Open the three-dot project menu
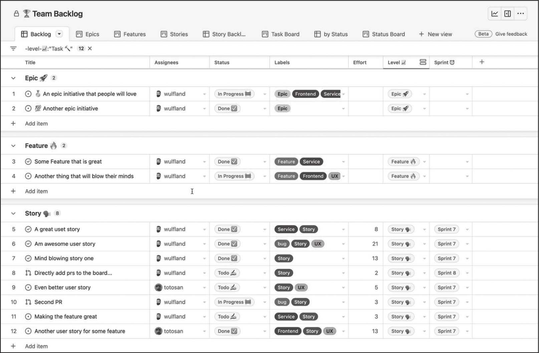Viewport: 539px width, 353px height. point(520,14)
